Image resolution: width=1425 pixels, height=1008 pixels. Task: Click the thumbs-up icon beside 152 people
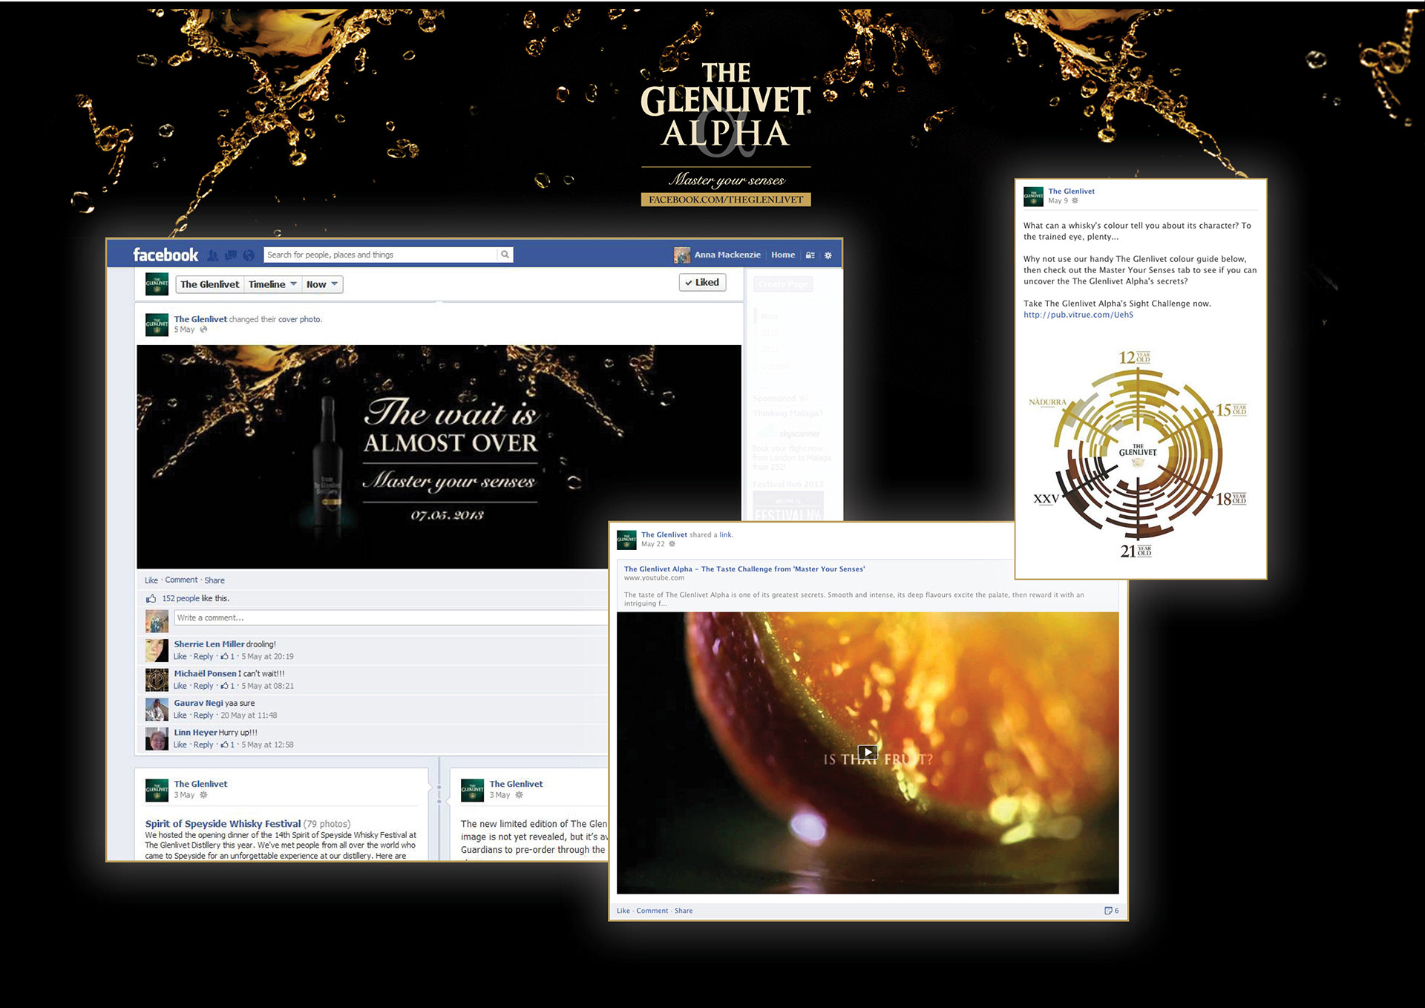point(151,598)
